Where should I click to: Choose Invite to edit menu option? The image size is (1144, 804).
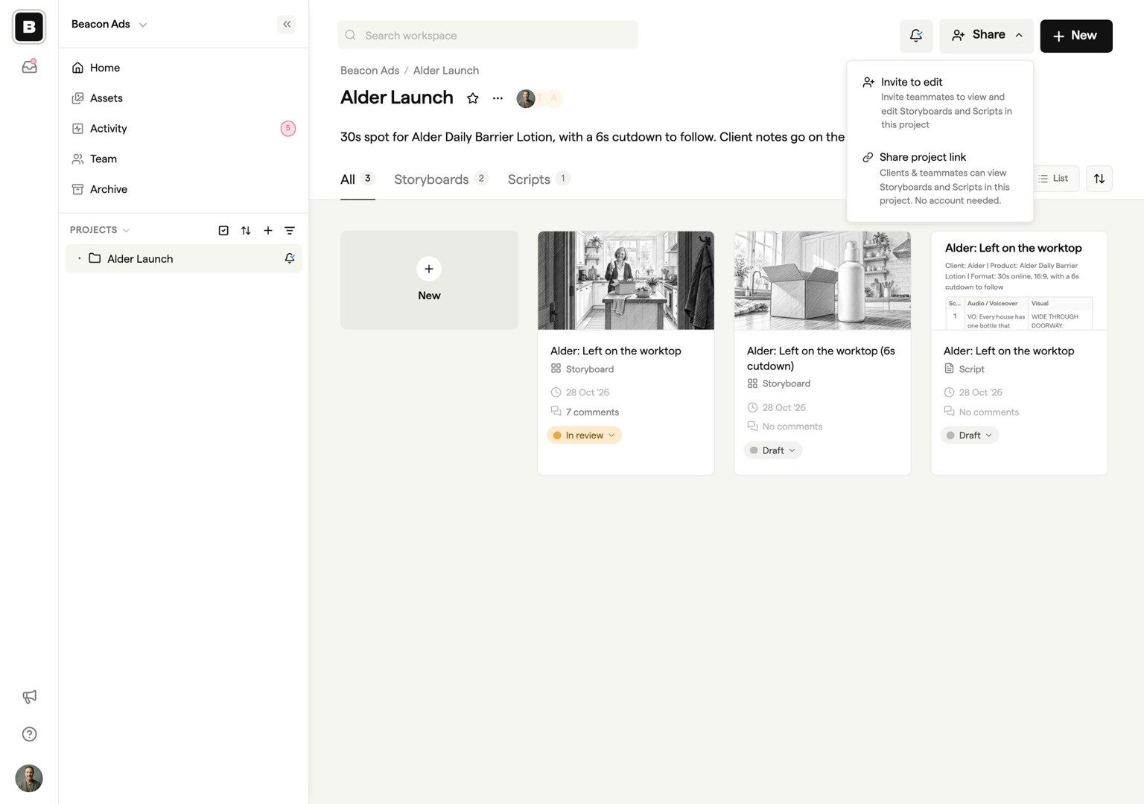click(940, 103)
